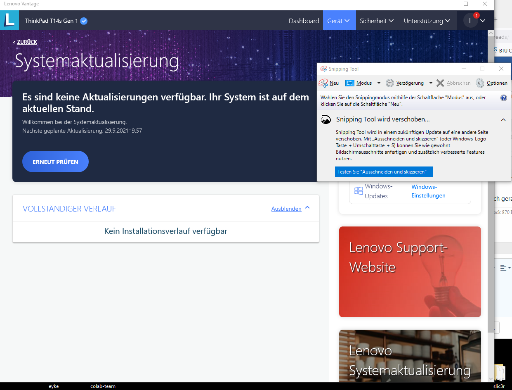512x390 pixels.
Task: Click the ThinkPad T14s Gen 1 device name
Action: [x=52, y=21]
